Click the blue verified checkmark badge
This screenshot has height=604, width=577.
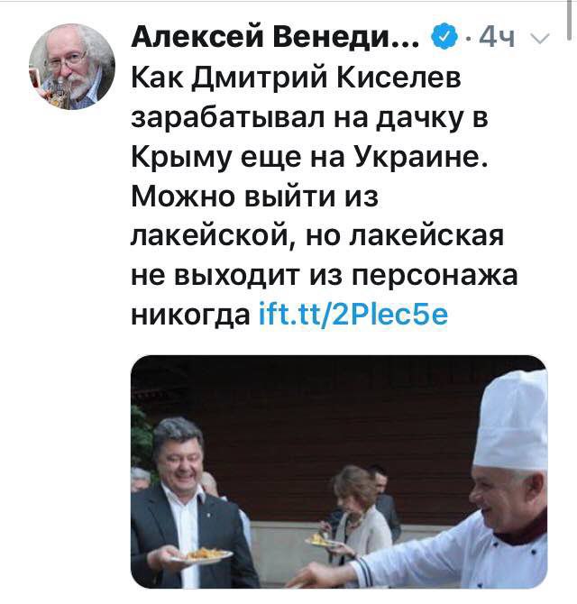(x=446, y=37)
